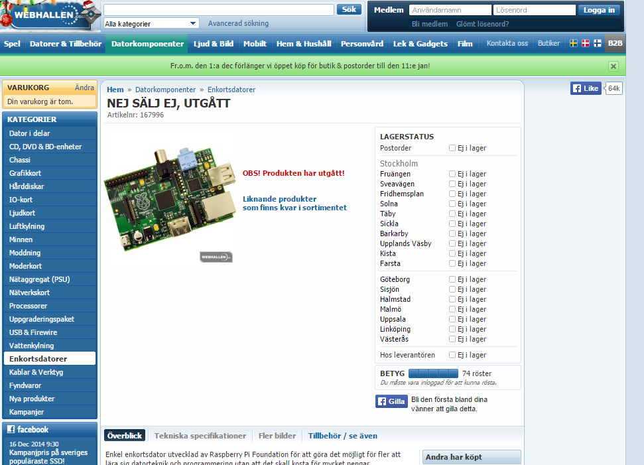Click the 64k Facebook like count
This screenshot has height=465, width=644.
click(x=613, y=88)
